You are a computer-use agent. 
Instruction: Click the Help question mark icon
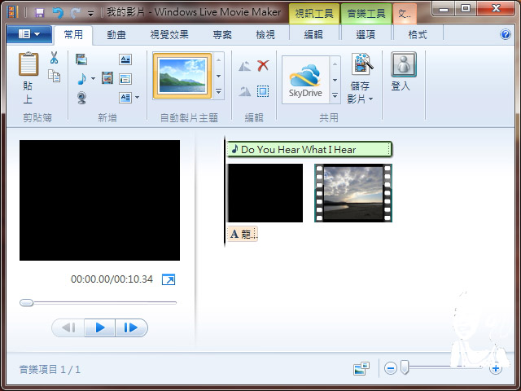[x=506, y=34]
